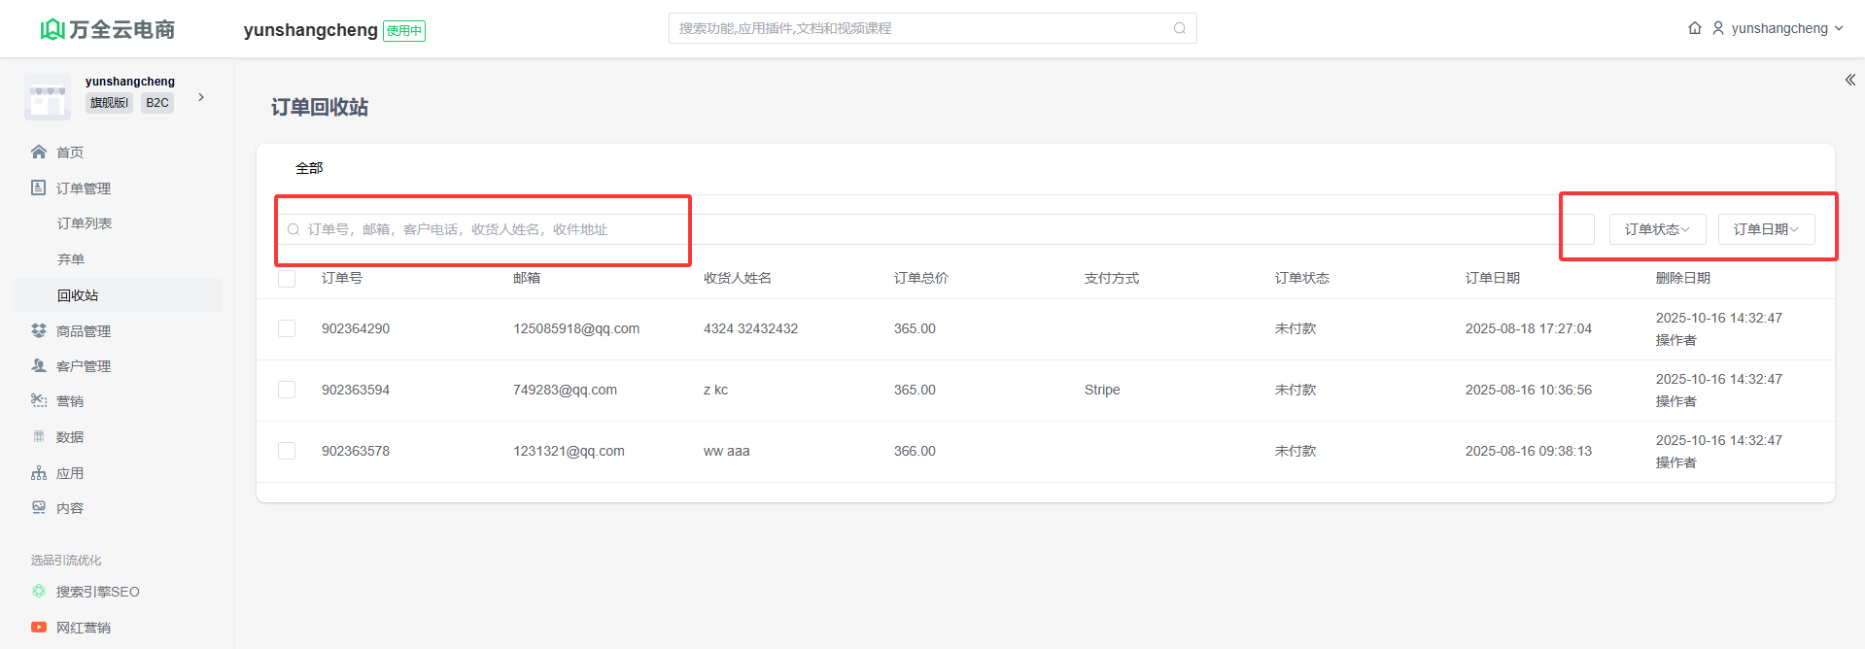The height and width of the screenshot is (649, 1865).
Task: Open 网红营销 in the sidebar
Action: pyautogui.click(x=83, y=628)
